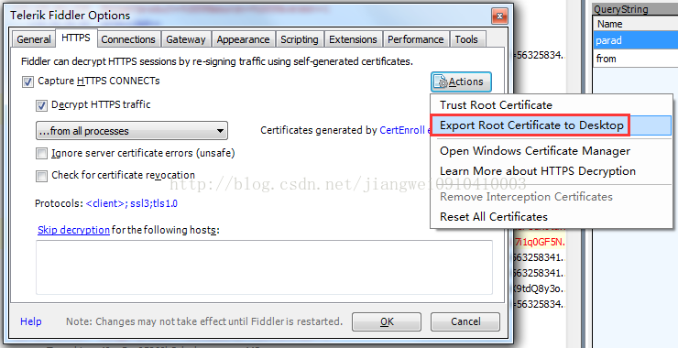Open the Actions button with certificate icon
The image size is (678, 348).
(x=461, y=82)
